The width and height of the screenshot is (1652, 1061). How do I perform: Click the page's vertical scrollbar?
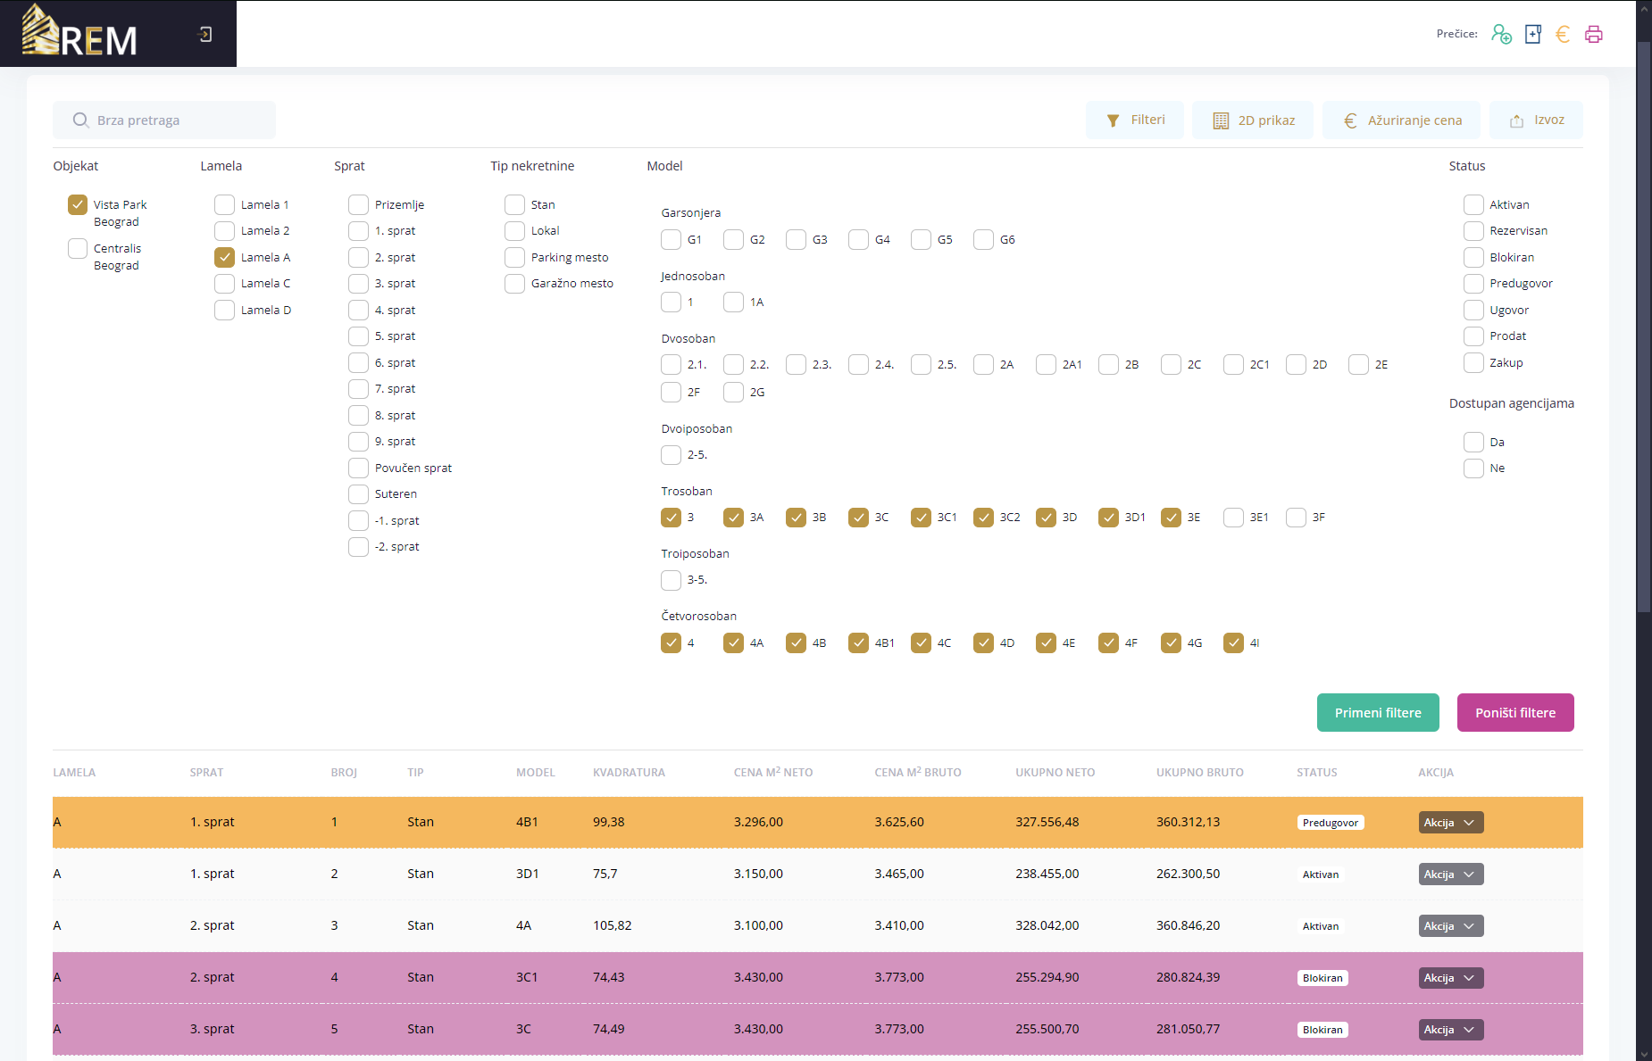(x=1643, y=357)
